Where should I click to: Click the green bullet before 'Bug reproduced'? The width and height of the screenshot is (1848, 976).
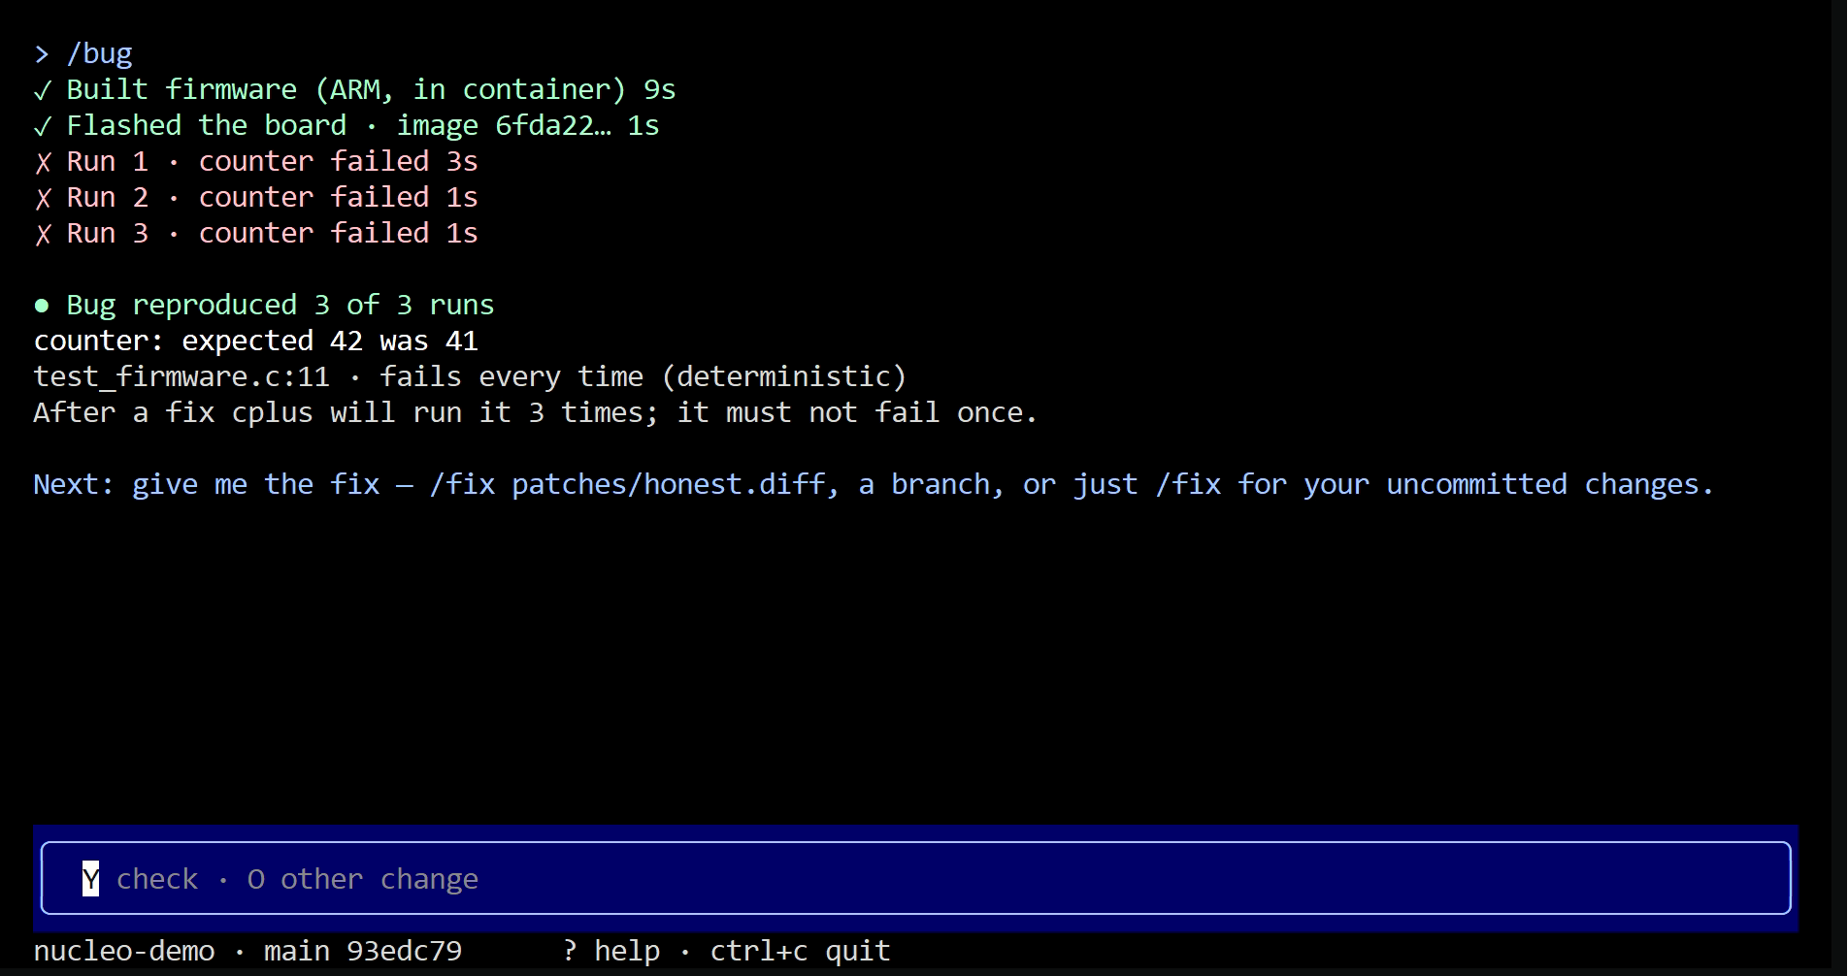pyautogui.click(x=42, y=306)
